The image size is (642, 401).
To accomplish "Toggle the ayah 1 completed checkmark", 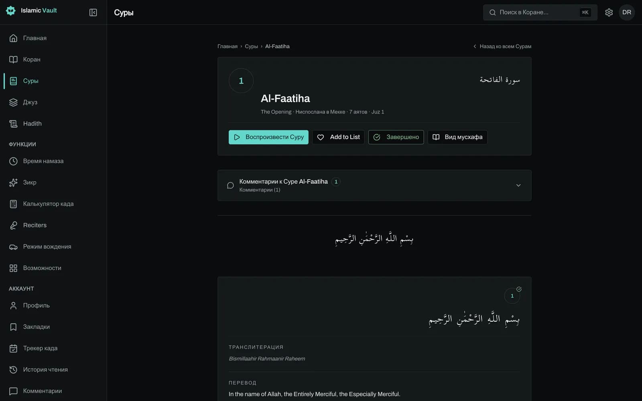I will tap(519, 289).
